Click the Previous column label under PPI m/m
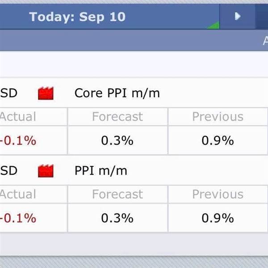Screen dimensions: 268x268 tap(218, 194)
